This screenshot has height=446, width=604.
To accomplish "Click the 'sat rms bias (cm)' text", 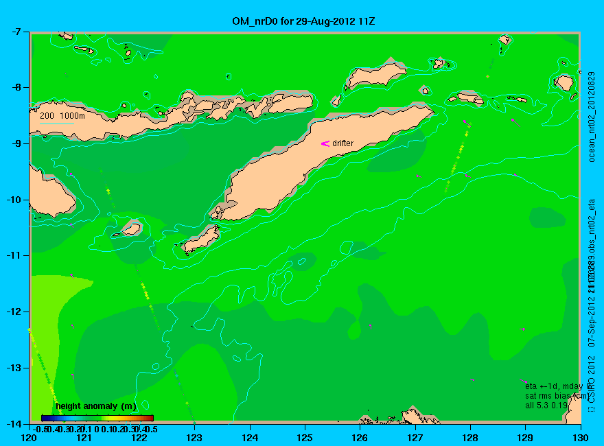I will point(557,396).
